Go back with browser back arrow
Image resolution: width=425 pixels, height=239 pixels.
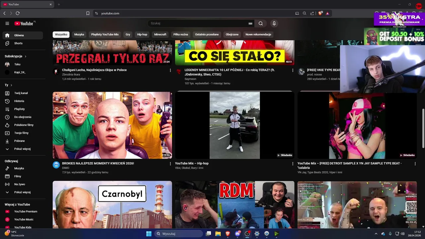4,13
